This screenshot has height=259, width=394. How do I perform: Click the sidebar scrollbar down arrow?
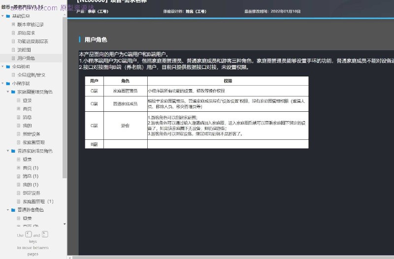(x=65, y=224)
